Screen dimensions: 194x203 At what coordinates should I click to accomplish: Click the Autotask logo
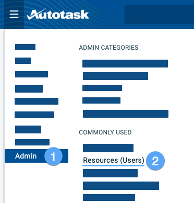[x=58, y=14]
